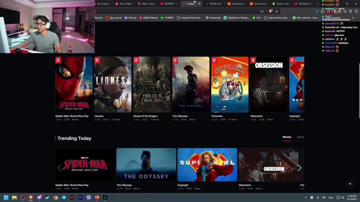Image resolution: width=360 pixels, height=202 pixels.
Task: Open the Imported from Go... folder beside Kick bookmark
Action: 276,18
